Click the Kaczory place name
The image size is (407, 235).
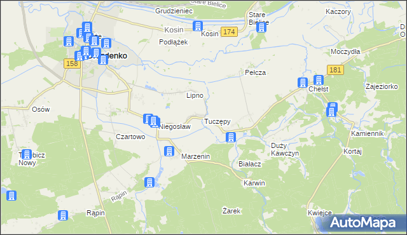coord(338,11)
